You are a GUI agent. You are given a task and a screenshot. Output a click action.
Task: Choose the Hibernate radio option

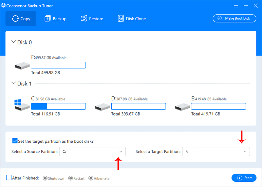point(91,178)
